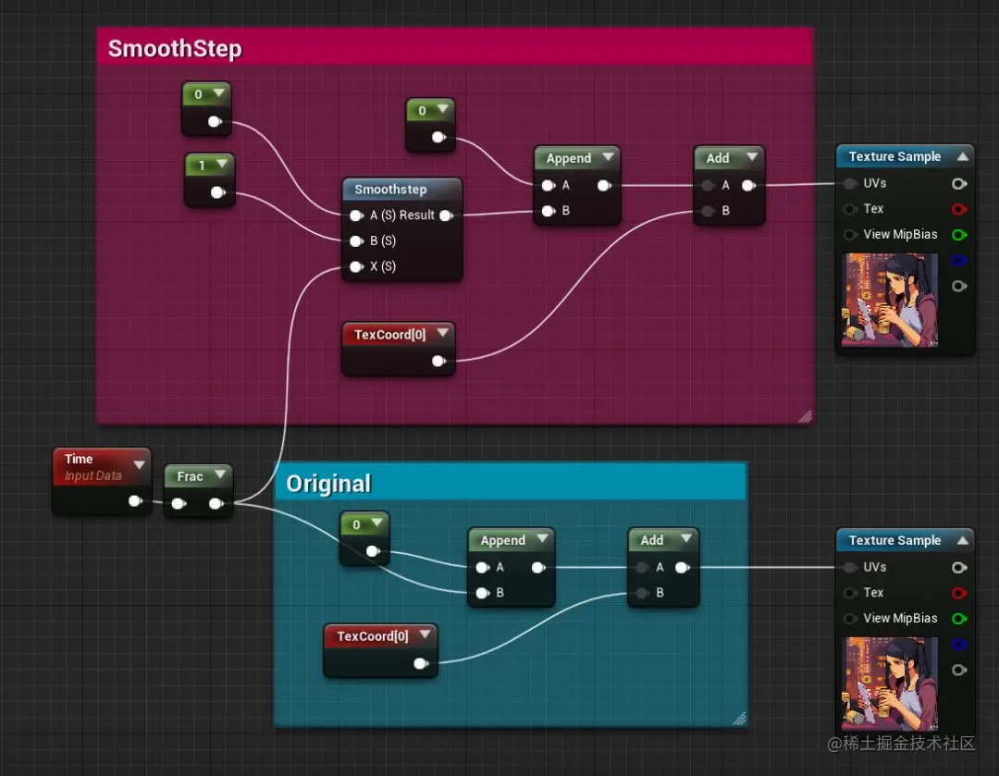This screenshot has width=999, height=776.
Task: Expand the Time Input Data node arrow
Action: pos(139,465)
